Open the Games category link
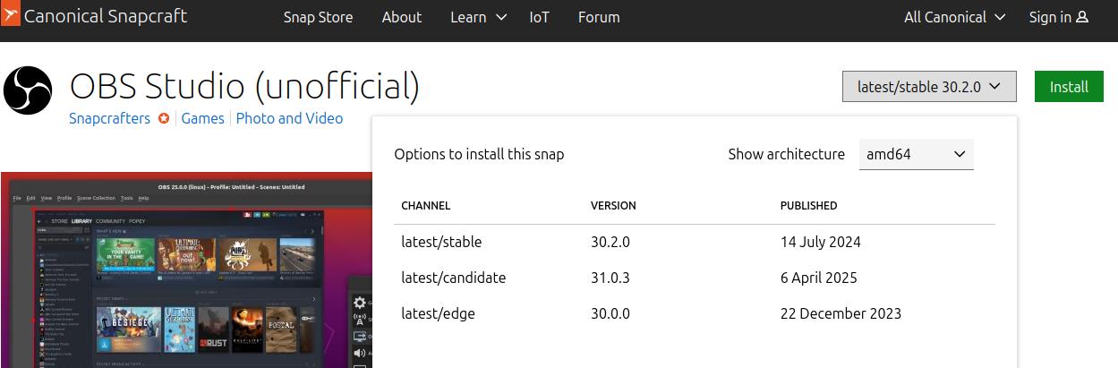This screenshot has width=1118, height=368. click(x=202, y=118)
